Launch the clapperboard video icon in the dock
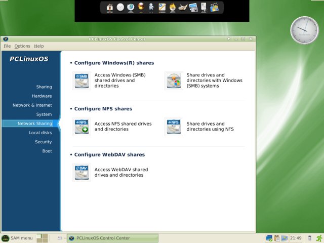 pyautogui.click(x=214, y=8)
